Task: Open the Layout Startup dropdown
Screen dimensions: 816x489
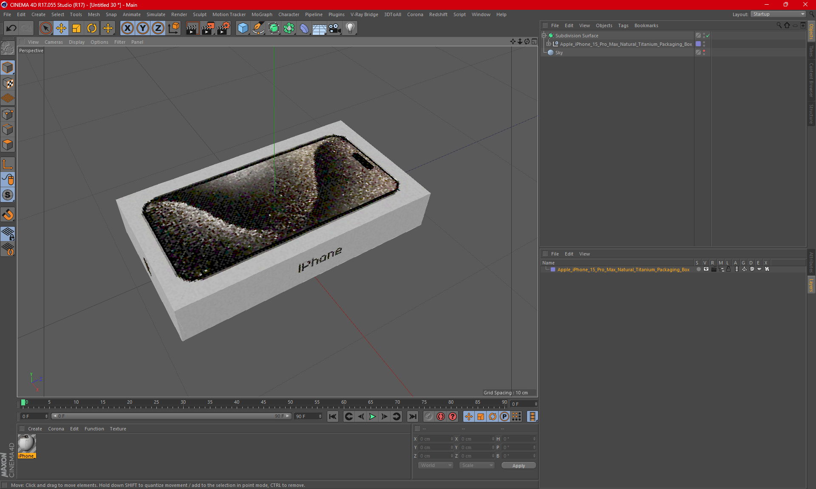Action: click(779, 14)
